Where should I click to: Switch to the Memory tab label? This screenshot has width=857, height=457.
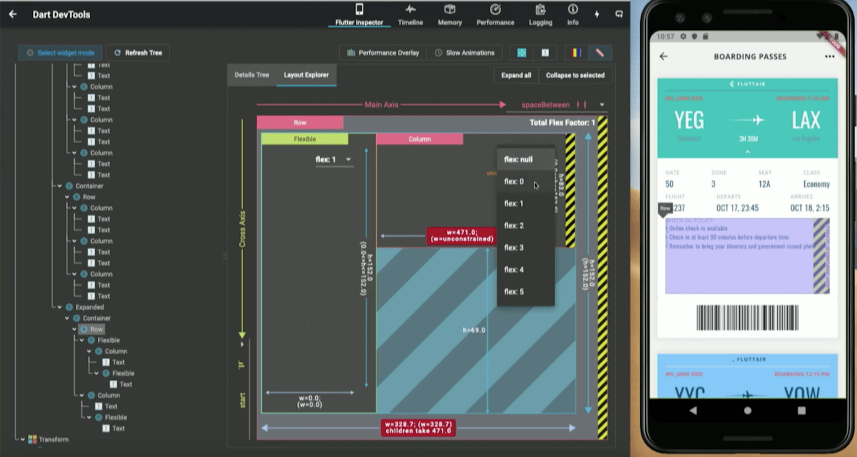point(450,23)
